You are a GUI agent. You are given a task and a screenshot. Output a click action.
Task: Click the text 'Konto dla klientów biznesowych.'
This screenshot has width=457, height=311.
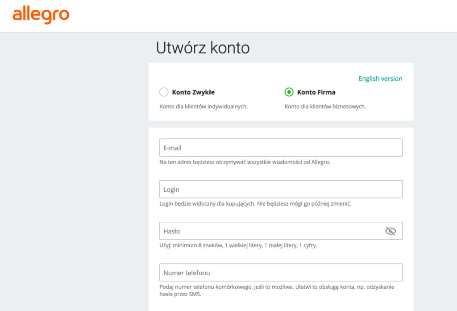[x=325, y=106]
